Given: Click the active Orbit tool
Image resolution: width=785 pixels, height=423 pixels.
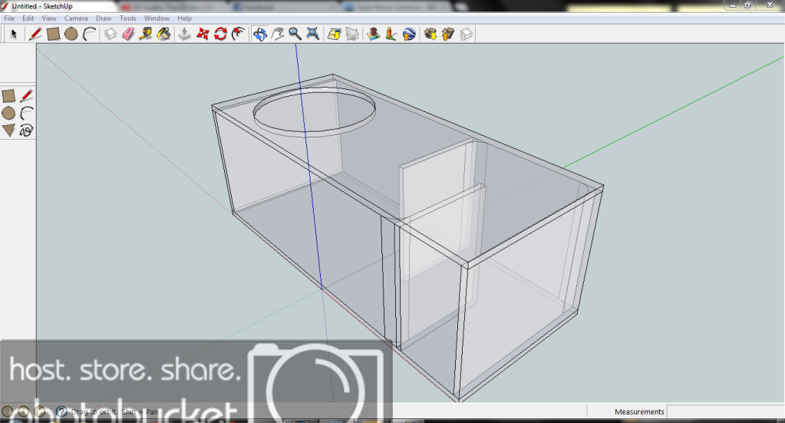Looking at the screenshot, I should pos(259,34).
